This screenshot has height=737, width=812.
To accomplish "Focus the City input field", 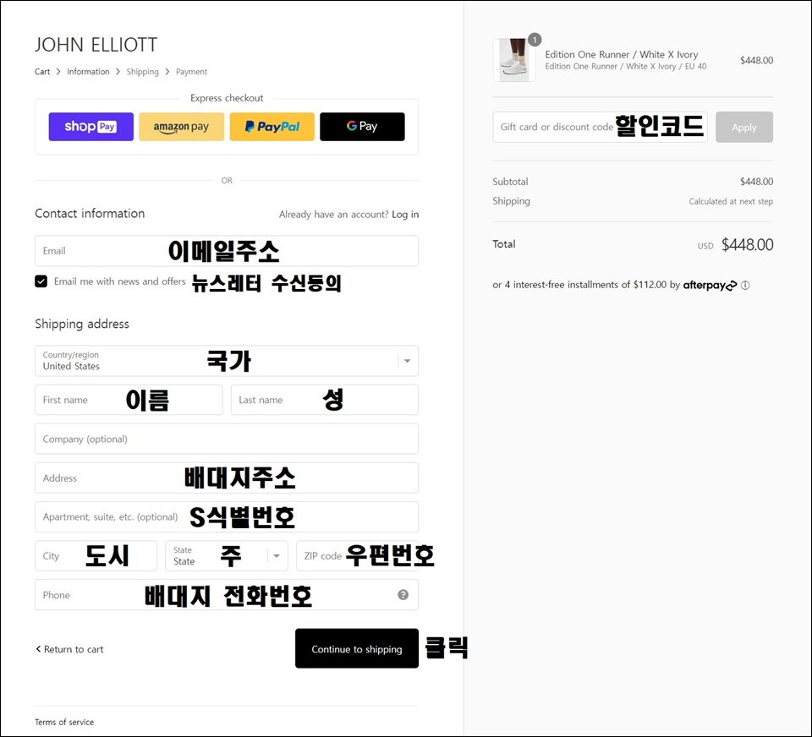I will [96, 556].
